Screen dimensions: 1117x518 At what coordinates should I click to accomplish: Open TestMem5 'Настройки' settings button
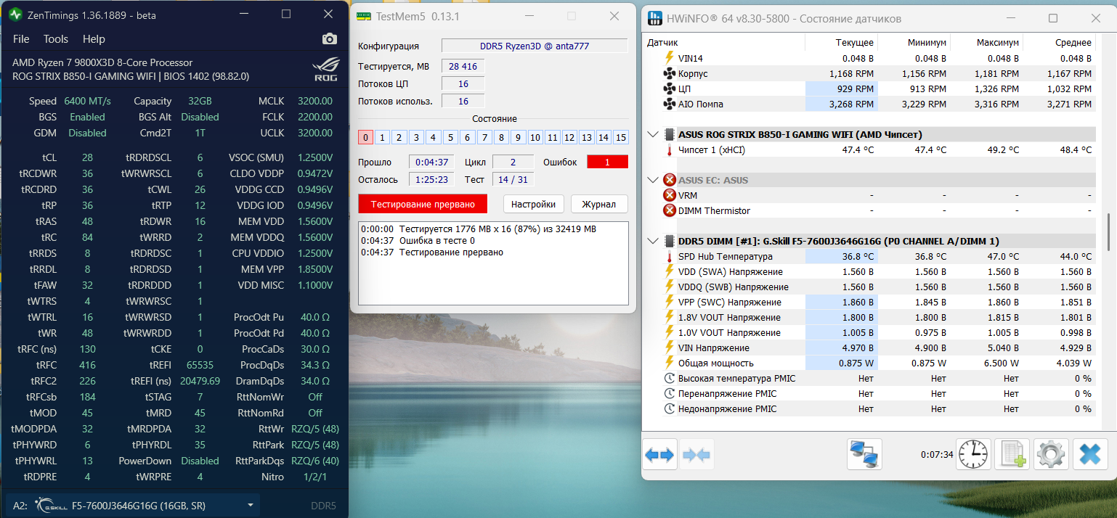point(533,204)
